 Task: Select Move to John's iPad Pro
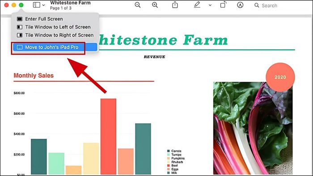click(55, 47)
